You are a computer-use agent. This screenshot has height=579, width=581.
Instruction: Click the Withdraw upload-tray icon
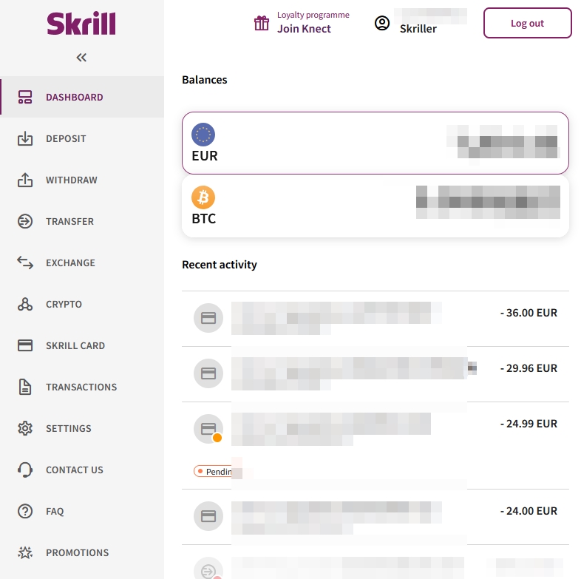[25, 180]
